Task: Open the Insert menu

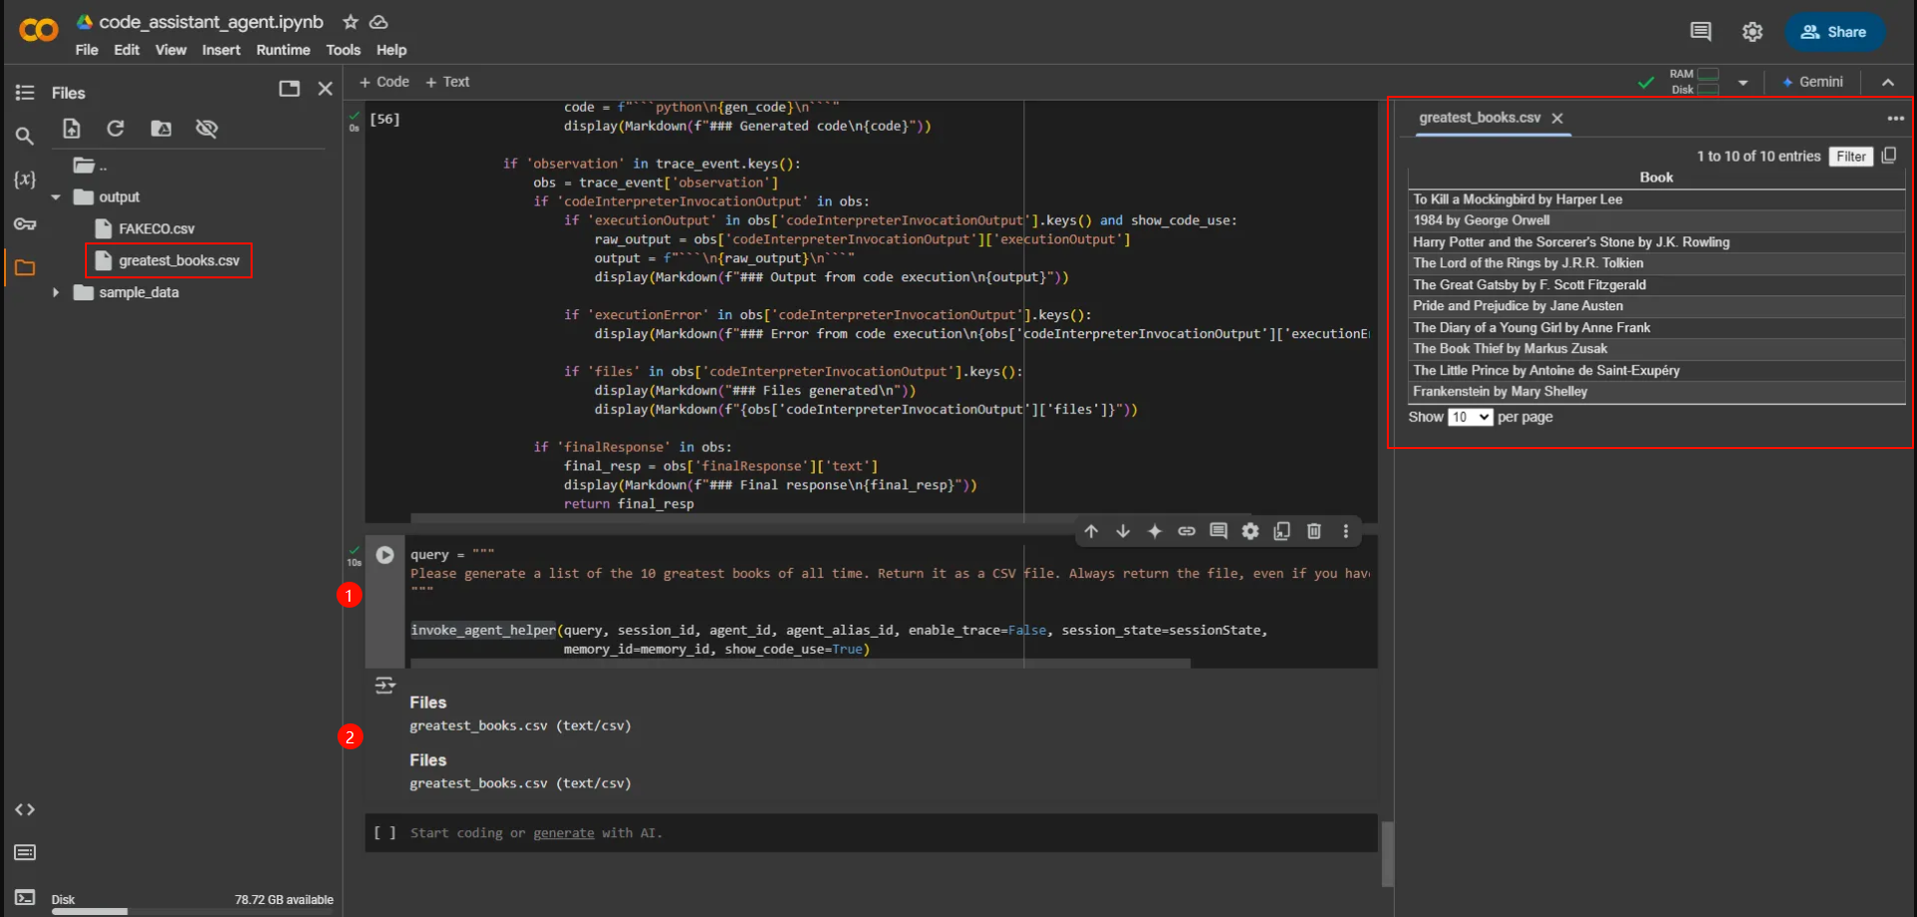Action: click(x=221, y=50)
